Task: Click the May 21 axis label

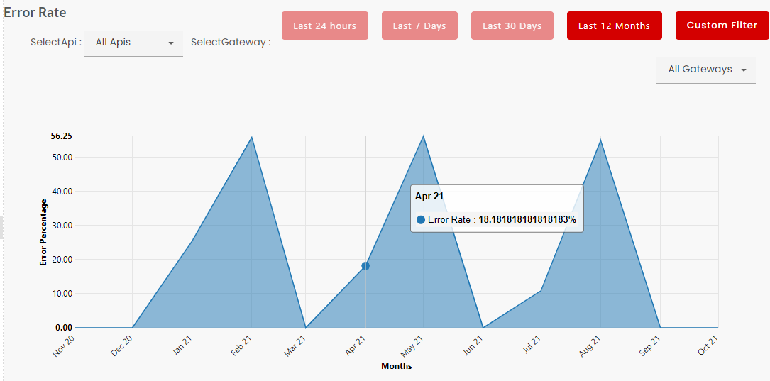Action: (412, 347)
